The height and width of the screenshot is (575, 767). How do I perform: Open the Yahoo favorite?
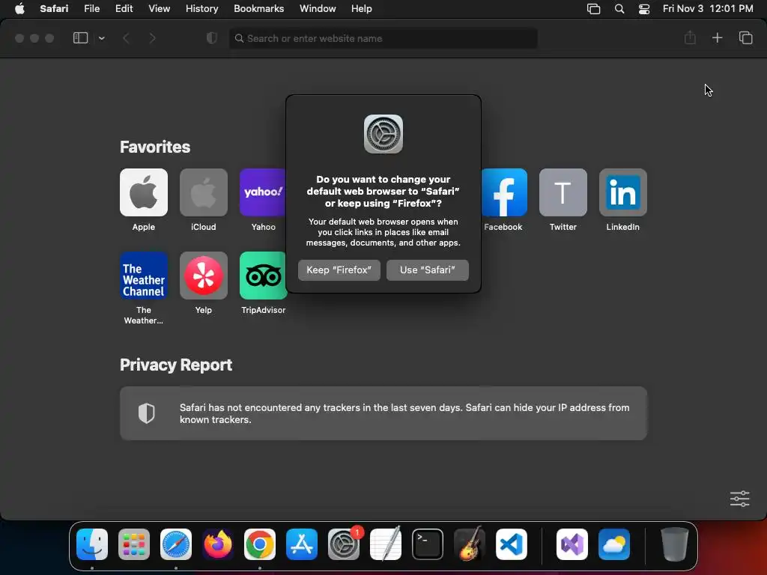coord(263,192)
